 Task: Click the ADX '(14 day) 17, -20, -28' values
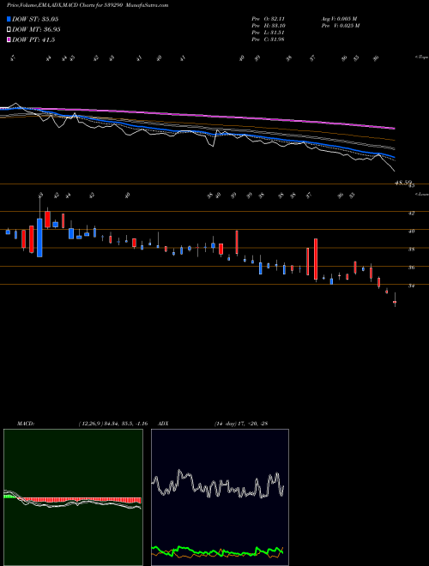240,424
